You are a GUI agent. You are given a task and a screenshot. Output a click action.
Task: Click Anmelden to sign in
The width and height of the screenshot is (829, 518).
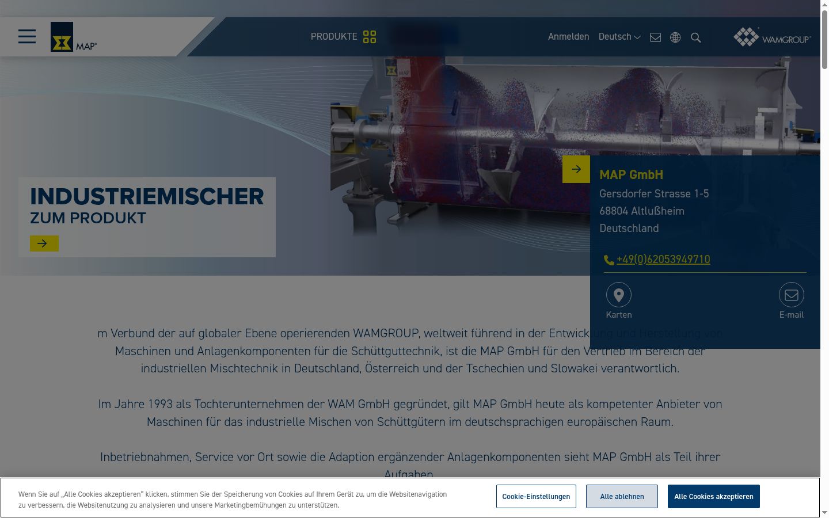568,37
